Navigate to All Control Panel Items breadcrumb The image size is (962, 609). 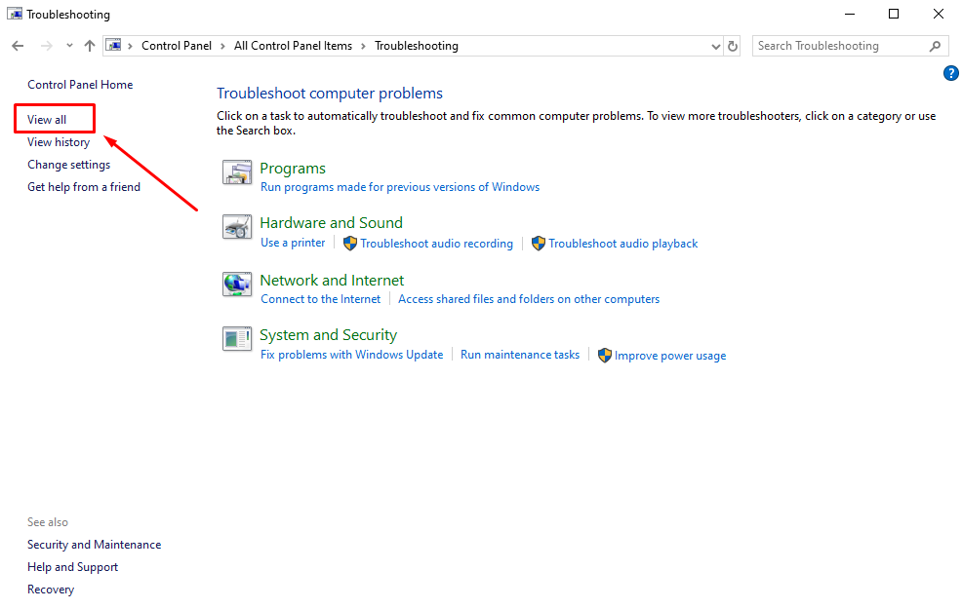coord(294,46)
